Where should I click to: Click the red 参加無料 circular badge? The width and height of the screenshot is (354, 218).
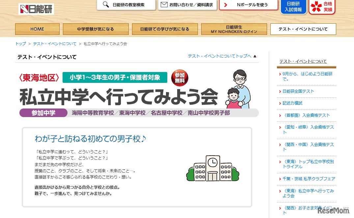pos(179,78)
